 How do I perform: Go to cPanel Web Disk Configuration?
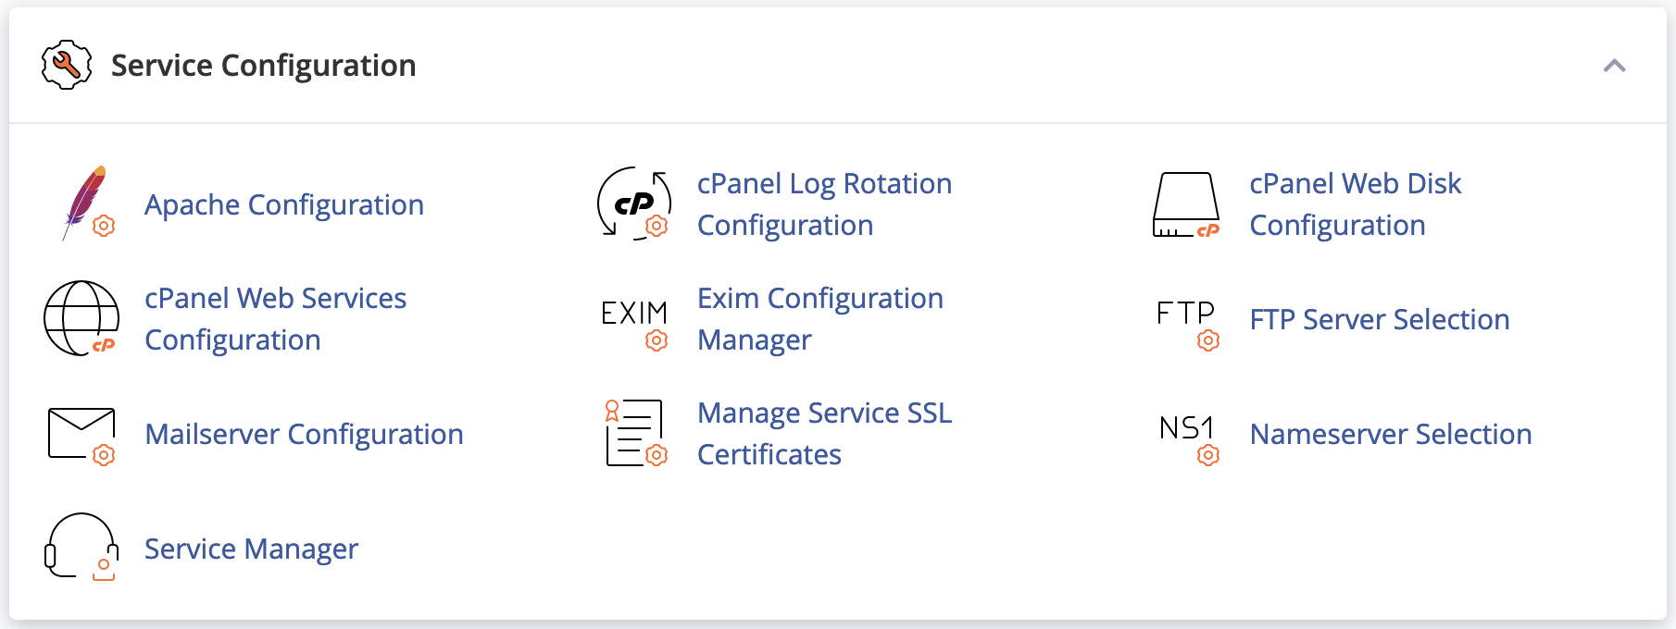tap(1355, 204)
